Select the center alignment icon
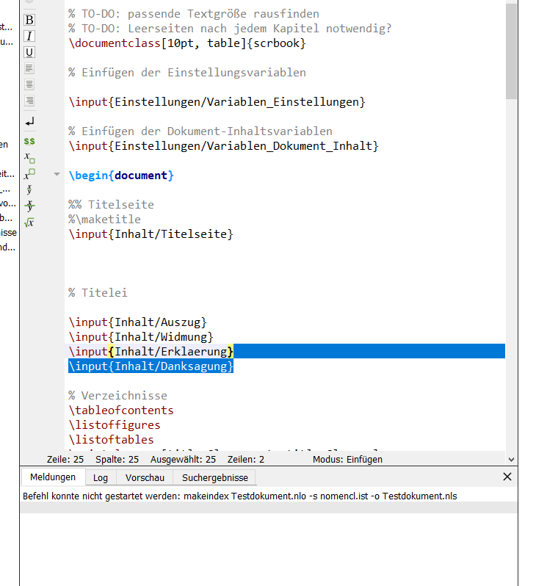This screenshot has height=586, width=536. click(29, 84)
